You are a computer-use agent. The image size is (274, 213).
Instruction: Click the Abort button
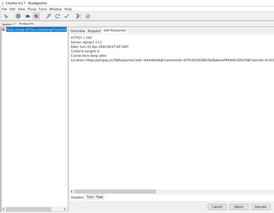(239, 207)
